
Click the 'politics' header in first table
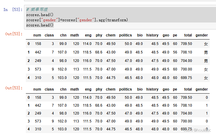125,35
